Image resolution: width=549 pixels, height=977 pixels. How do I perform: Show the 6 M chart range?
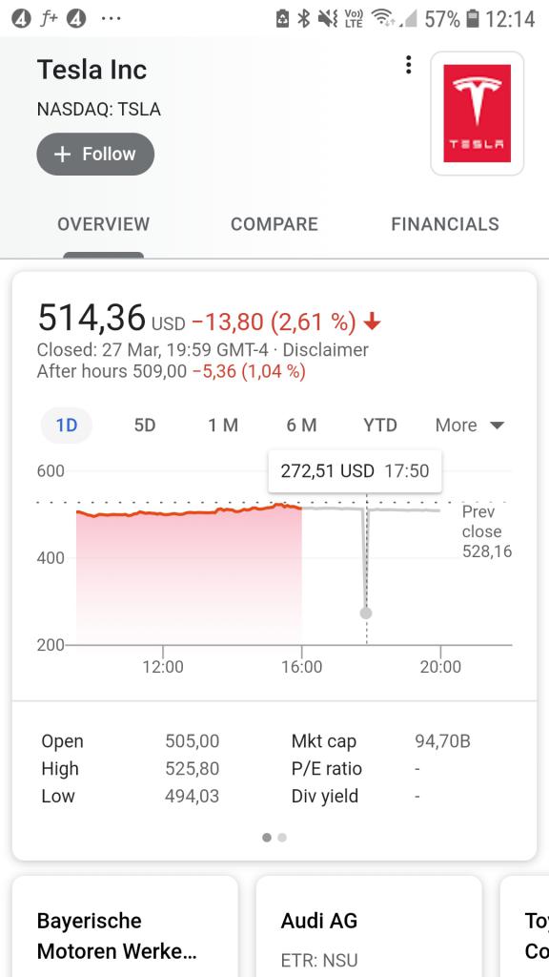click(x=301, y=426)
